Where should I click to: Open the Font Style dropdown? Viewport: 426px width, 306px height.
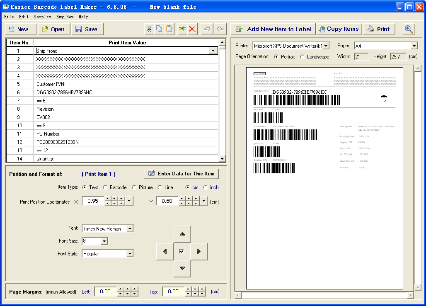(x=130, y=254)
